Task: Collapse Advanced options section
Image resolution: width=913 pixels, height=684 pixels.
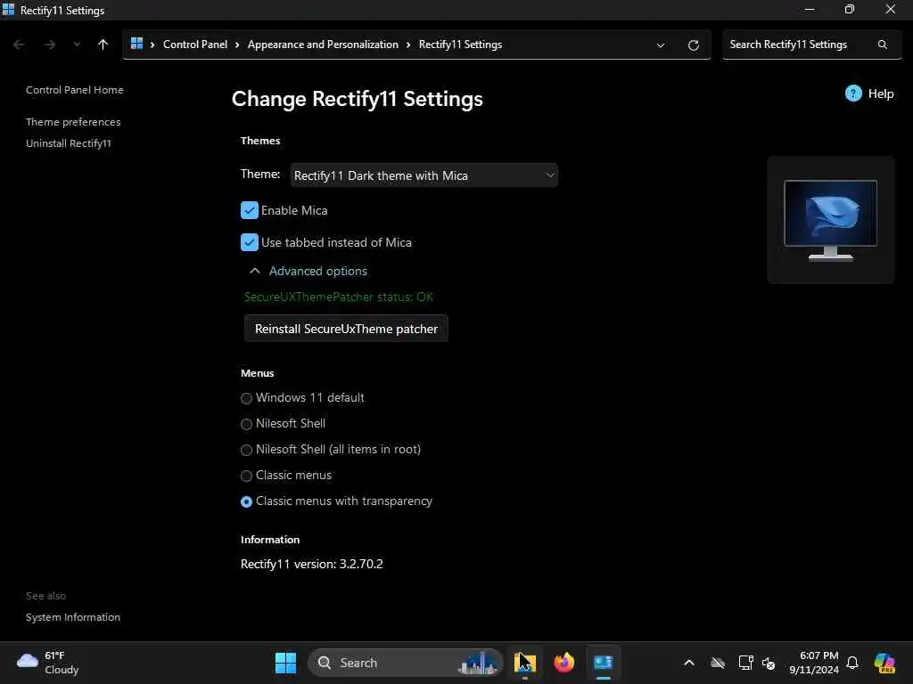Action: pyautogui.click(x=308, y=271)
